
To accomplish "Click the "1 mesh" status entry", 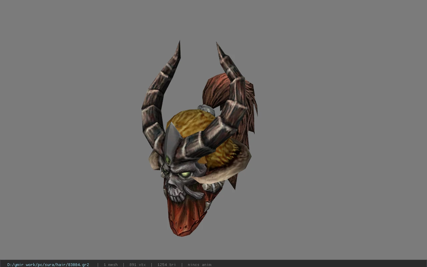I will click(110, 265).
